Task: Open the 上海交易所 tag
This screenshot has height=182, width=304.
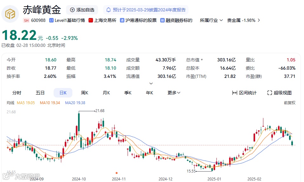Action: 105,20
